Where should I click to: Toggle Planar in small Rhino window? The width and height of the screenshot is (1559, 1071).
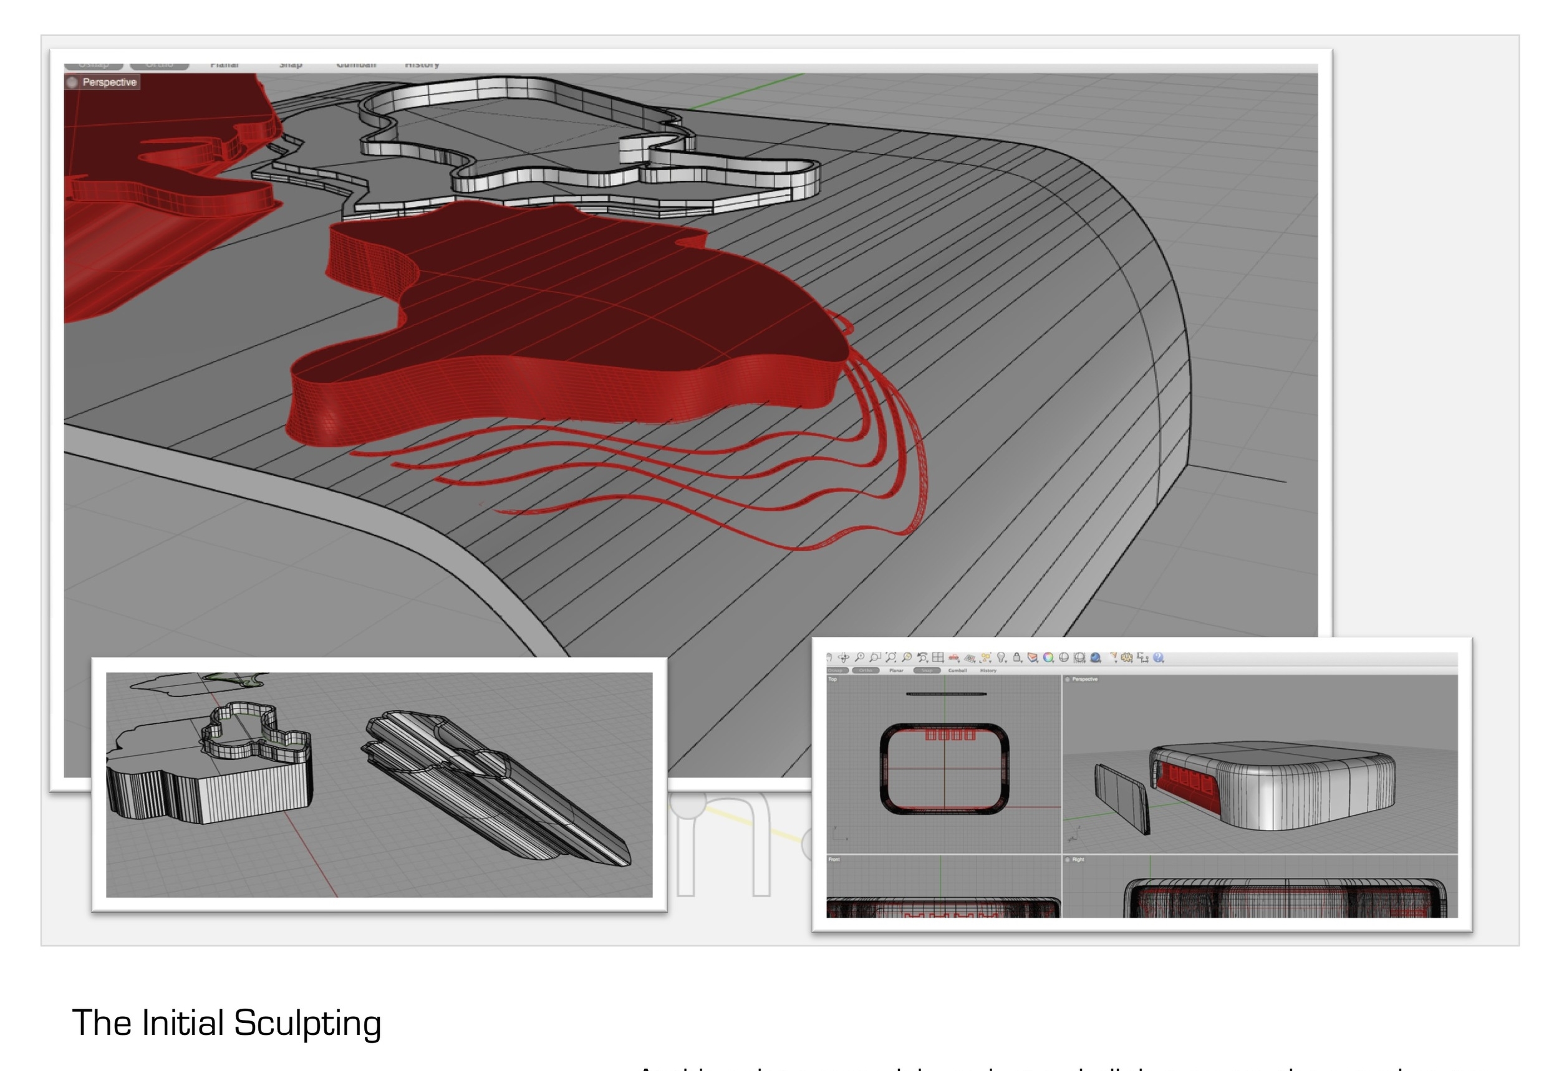click(897, 671)
